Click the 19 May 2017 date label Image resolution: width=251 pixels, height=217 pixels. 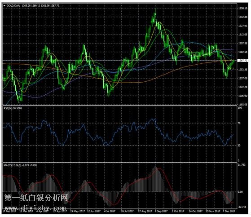78,211
